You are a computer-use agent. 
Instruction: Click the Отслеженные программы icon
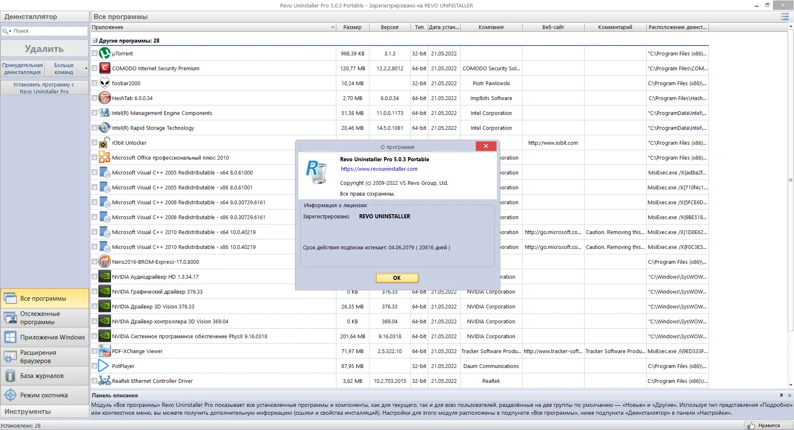tap(10, 318)
